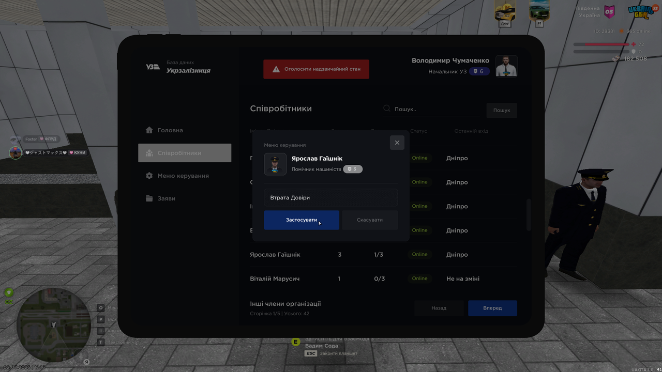Image resolution: width=662 pixels, height=372 pixels.
Task: Click the armor shield icon
Action: (x=634, y=52)
